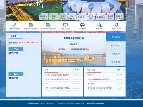This screenshot has height=107, width=143.
Task: Open the 模拟竞价 gavel icon
Action: [x=99, y=25]
